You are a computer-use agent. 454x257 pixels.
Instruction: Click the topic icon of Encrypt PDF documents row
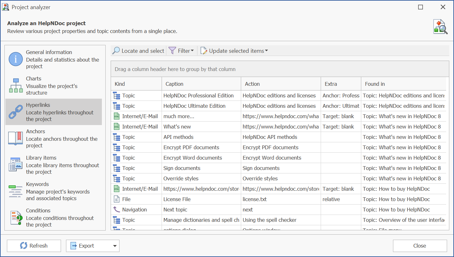click(117, 147)
